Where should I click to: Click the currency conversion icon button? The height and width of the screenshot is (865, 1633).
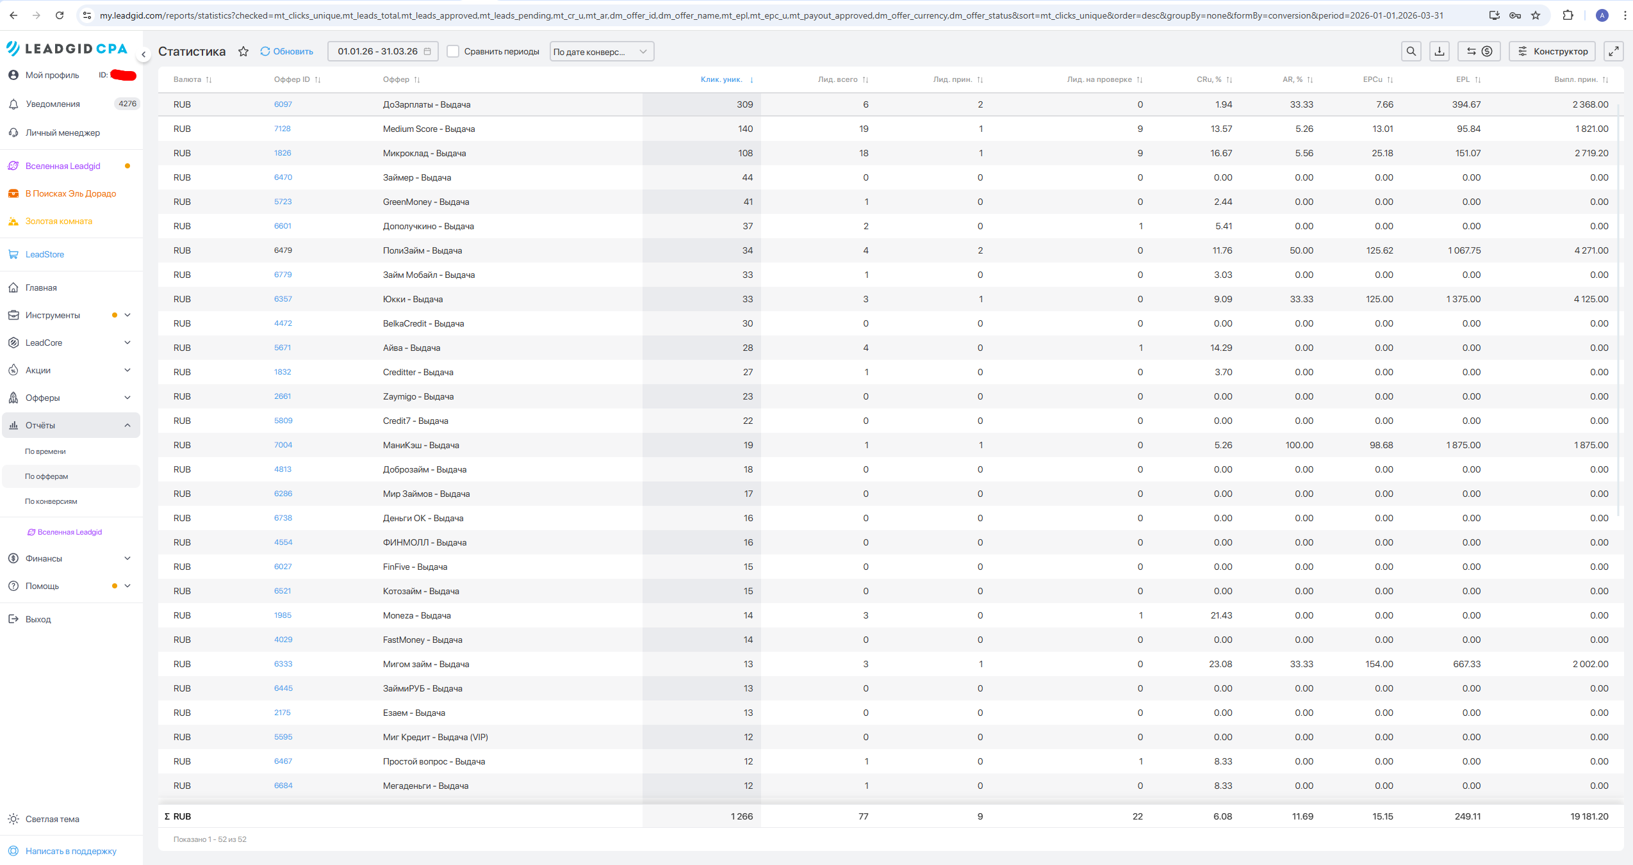(1479, 51)
